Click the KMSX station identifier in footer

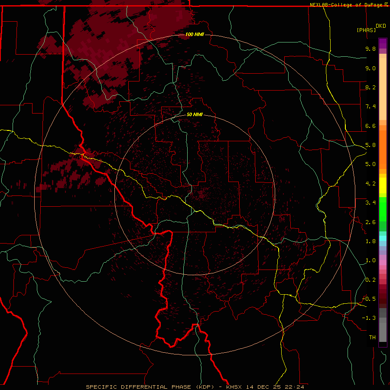tap(234, 387)
